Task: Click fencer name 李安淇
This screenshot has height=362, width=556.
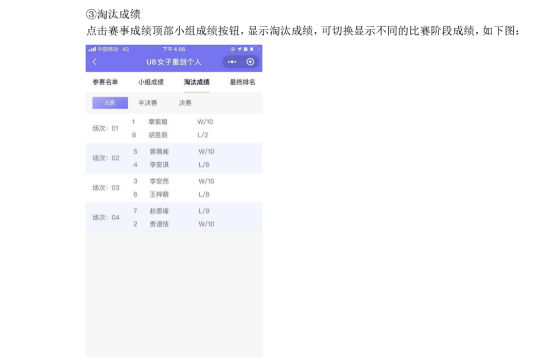Action: [x=159, y=165]
